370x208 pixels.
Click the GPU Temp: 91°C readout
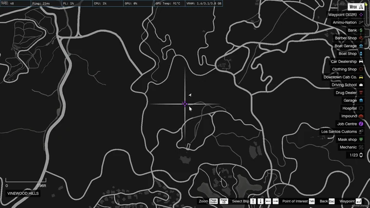(168, 4)
